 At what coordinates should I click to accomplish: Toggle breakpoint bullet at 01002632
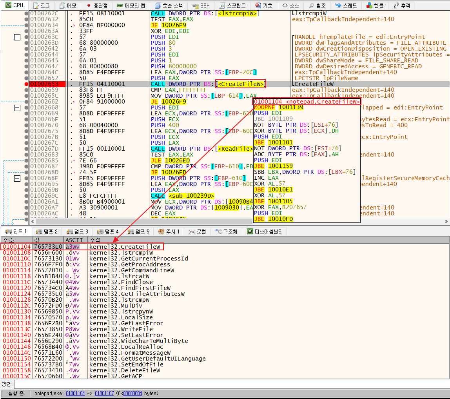click(x=26, y=19)
